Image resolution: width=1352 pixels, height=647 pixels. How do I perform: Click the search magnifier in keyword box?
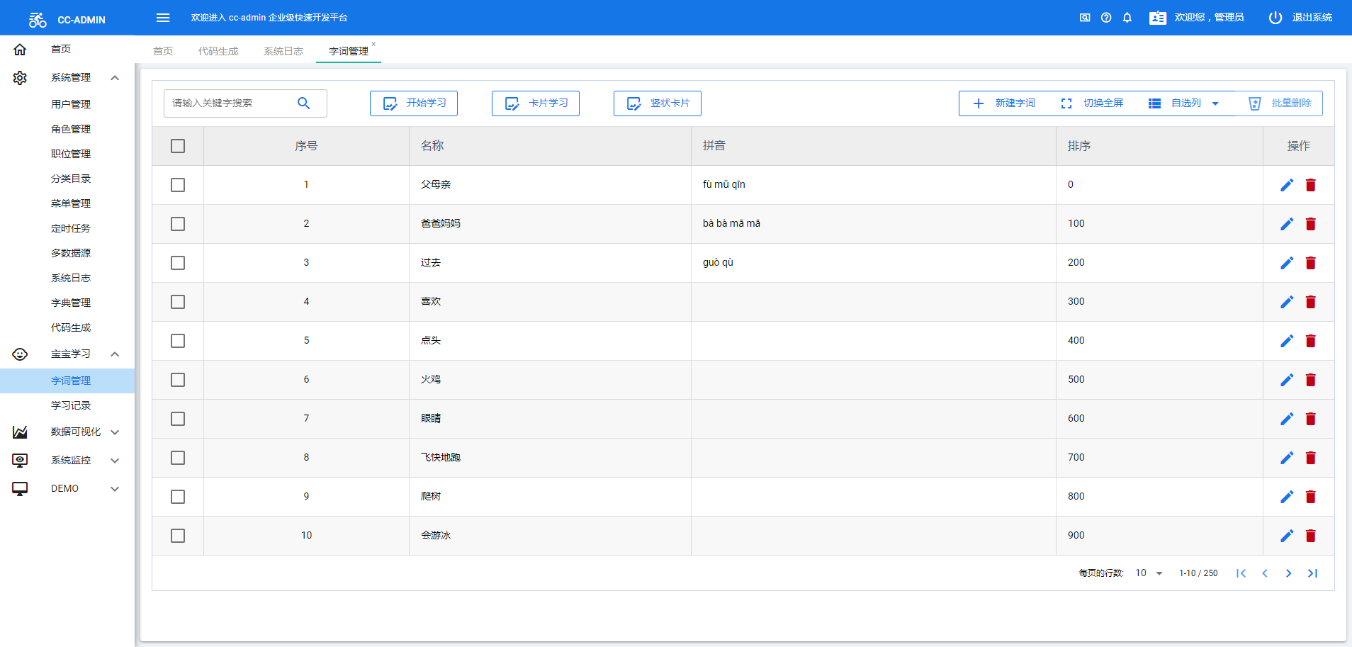point(304,103)
